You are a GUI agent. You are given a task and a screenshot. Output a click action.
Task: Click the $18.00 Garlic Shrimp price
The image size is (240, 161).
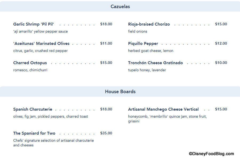click(106, 24)
